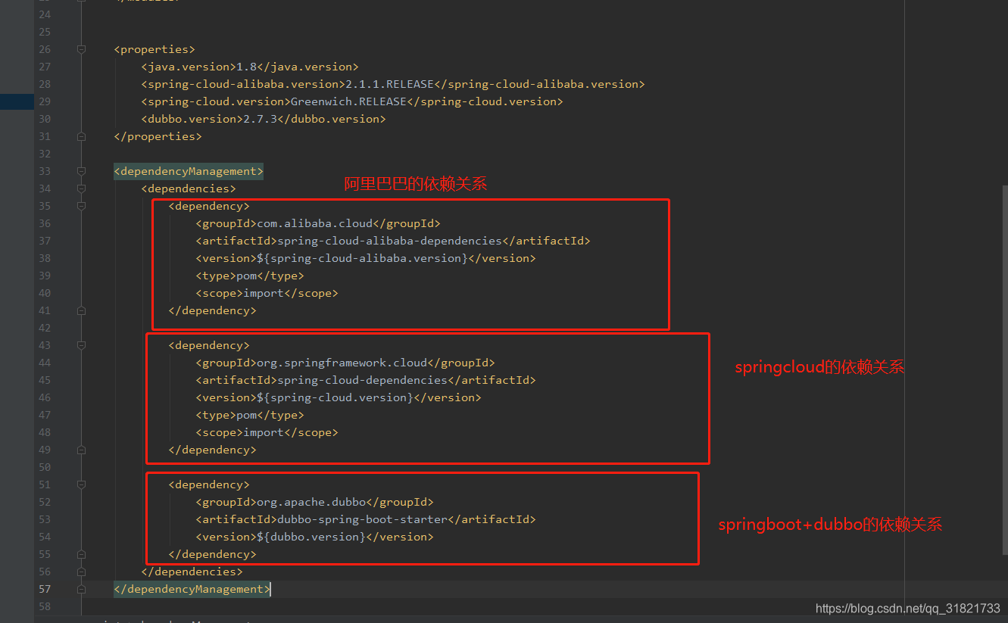Click line number 29 in gutter
1008x623 pixels.
tap(45, 101)
